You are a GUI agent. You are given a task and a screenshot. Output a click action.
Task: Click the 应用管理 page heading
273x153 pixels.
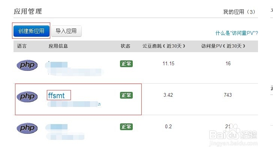point(28,12)
